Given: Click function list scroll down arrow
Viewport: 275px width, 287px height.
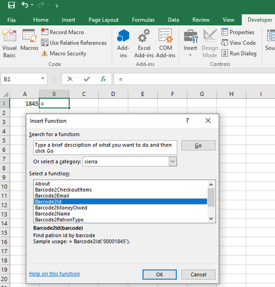Looking at the screenshot, I should 211,219.
